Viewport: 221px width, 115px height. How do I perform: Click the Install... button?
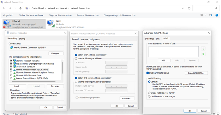coord(17,86)
